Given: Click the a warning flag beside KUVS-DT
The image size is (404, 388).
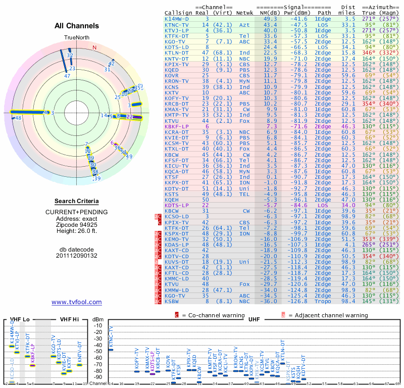Looking at the screenshot, I should pyautogui.click(x=156, y=262).
